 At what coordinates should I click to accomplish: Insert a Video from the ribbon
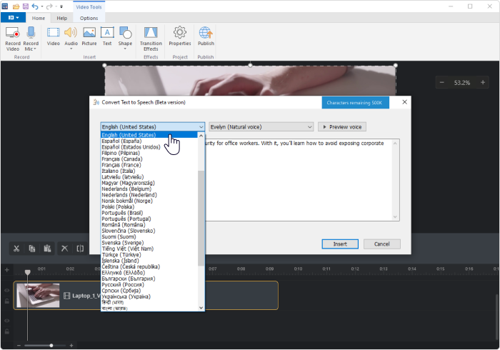[x=54, y=36]
